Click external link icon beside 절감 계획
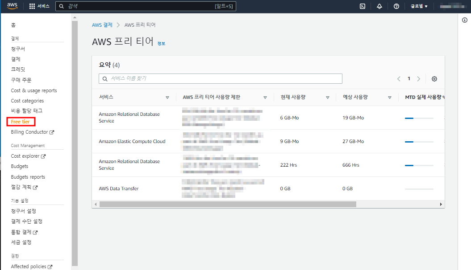Viewport: 471px width, 270px height. click(35, 187)
